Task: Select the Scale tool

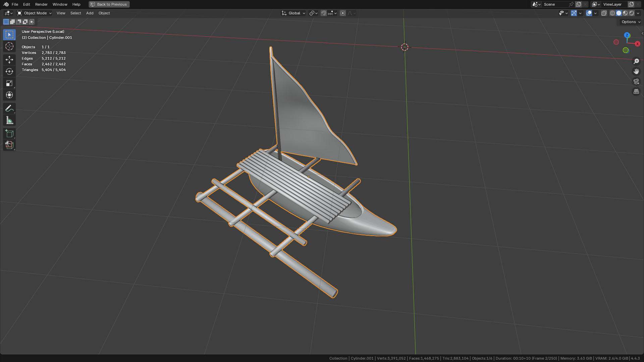Action: pyautogui.click(x=9, y=83)
